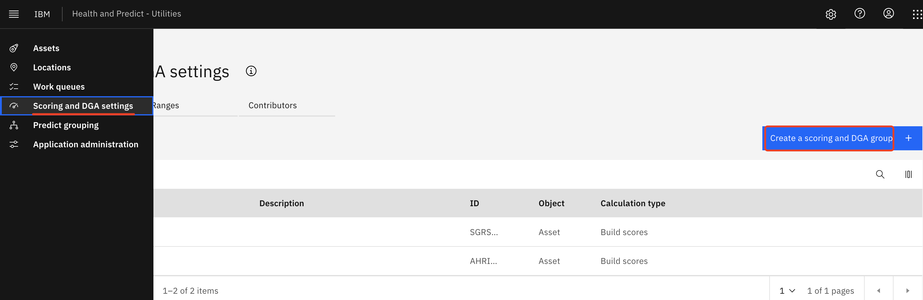923x300 pixels.
Task: Click Build scores in SGRS row
Action: (x=624, y=232)
